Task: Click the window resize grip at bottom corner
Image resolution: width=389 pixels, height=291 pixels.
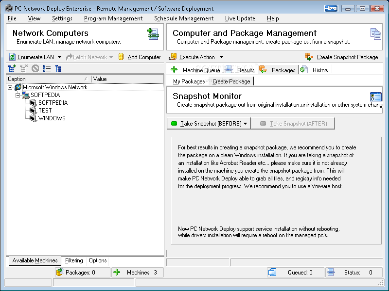Action: pos(381,283)
